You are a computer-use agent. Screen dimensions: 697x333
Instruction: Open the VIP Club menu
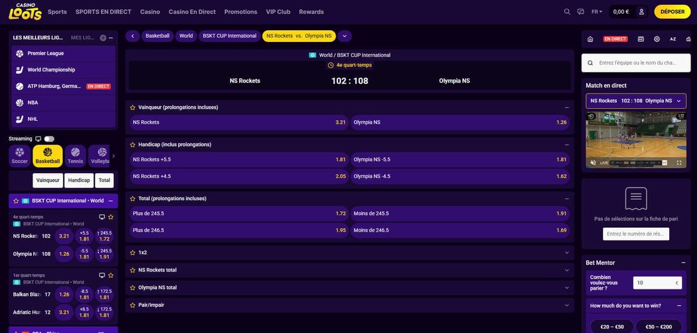pos(278,12)
